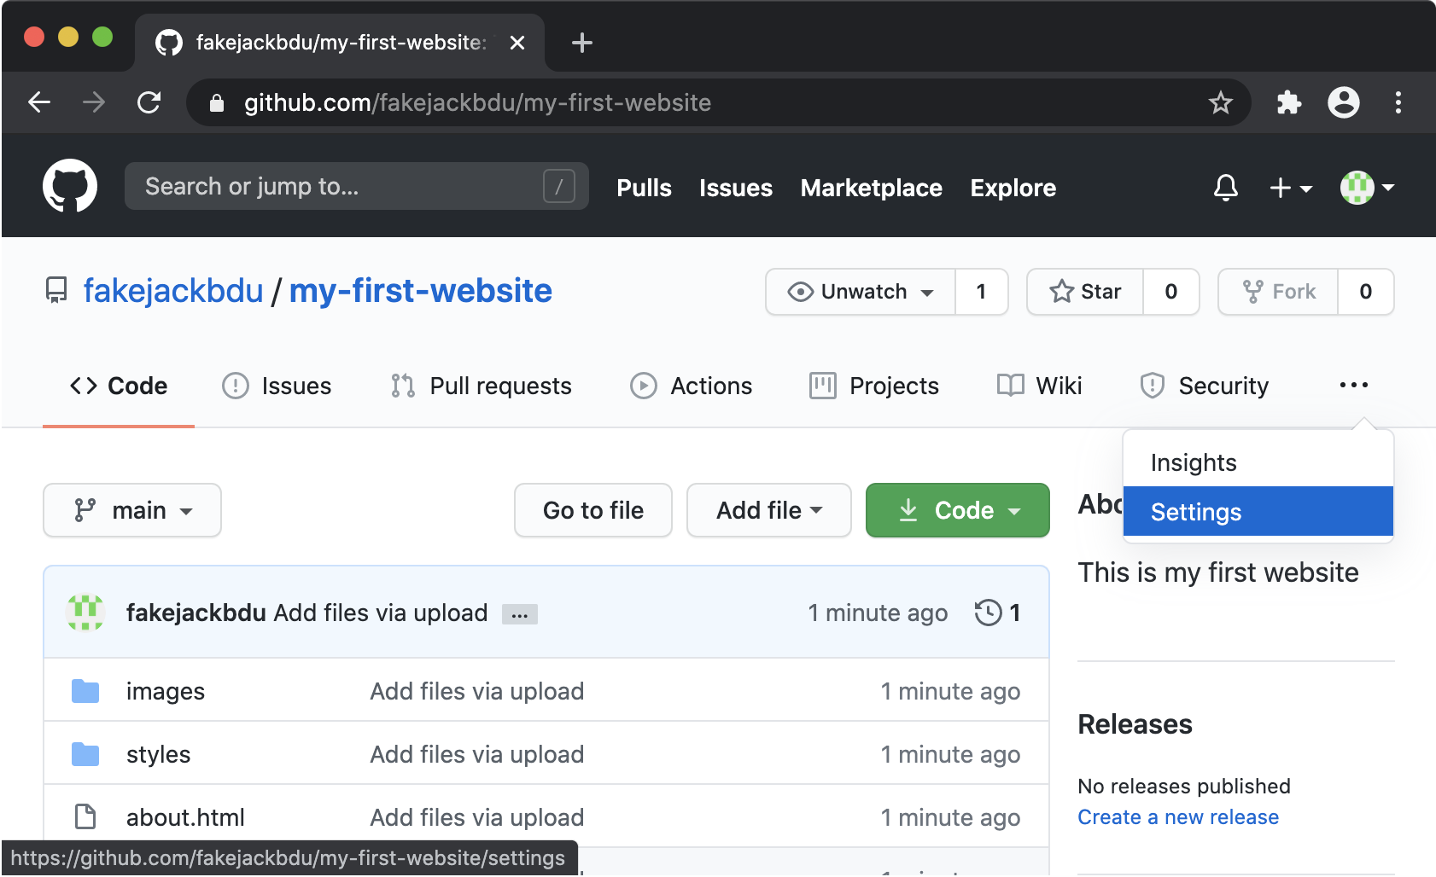1436x877 pixels.
Task: Expand the Add file dropdown
Action: (x=768, y=510)
